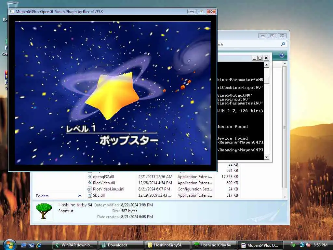
Task: Show the calendar from the 8:53 PM clock
Action: [x=320, y=245]
